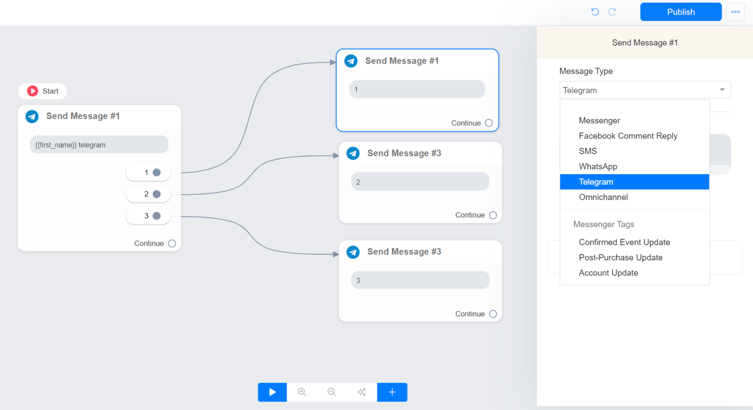The height and width of the screenshot is (410, 753).
Task: Edit the {{first_name}} telegram text field
Action: point(99,145)
